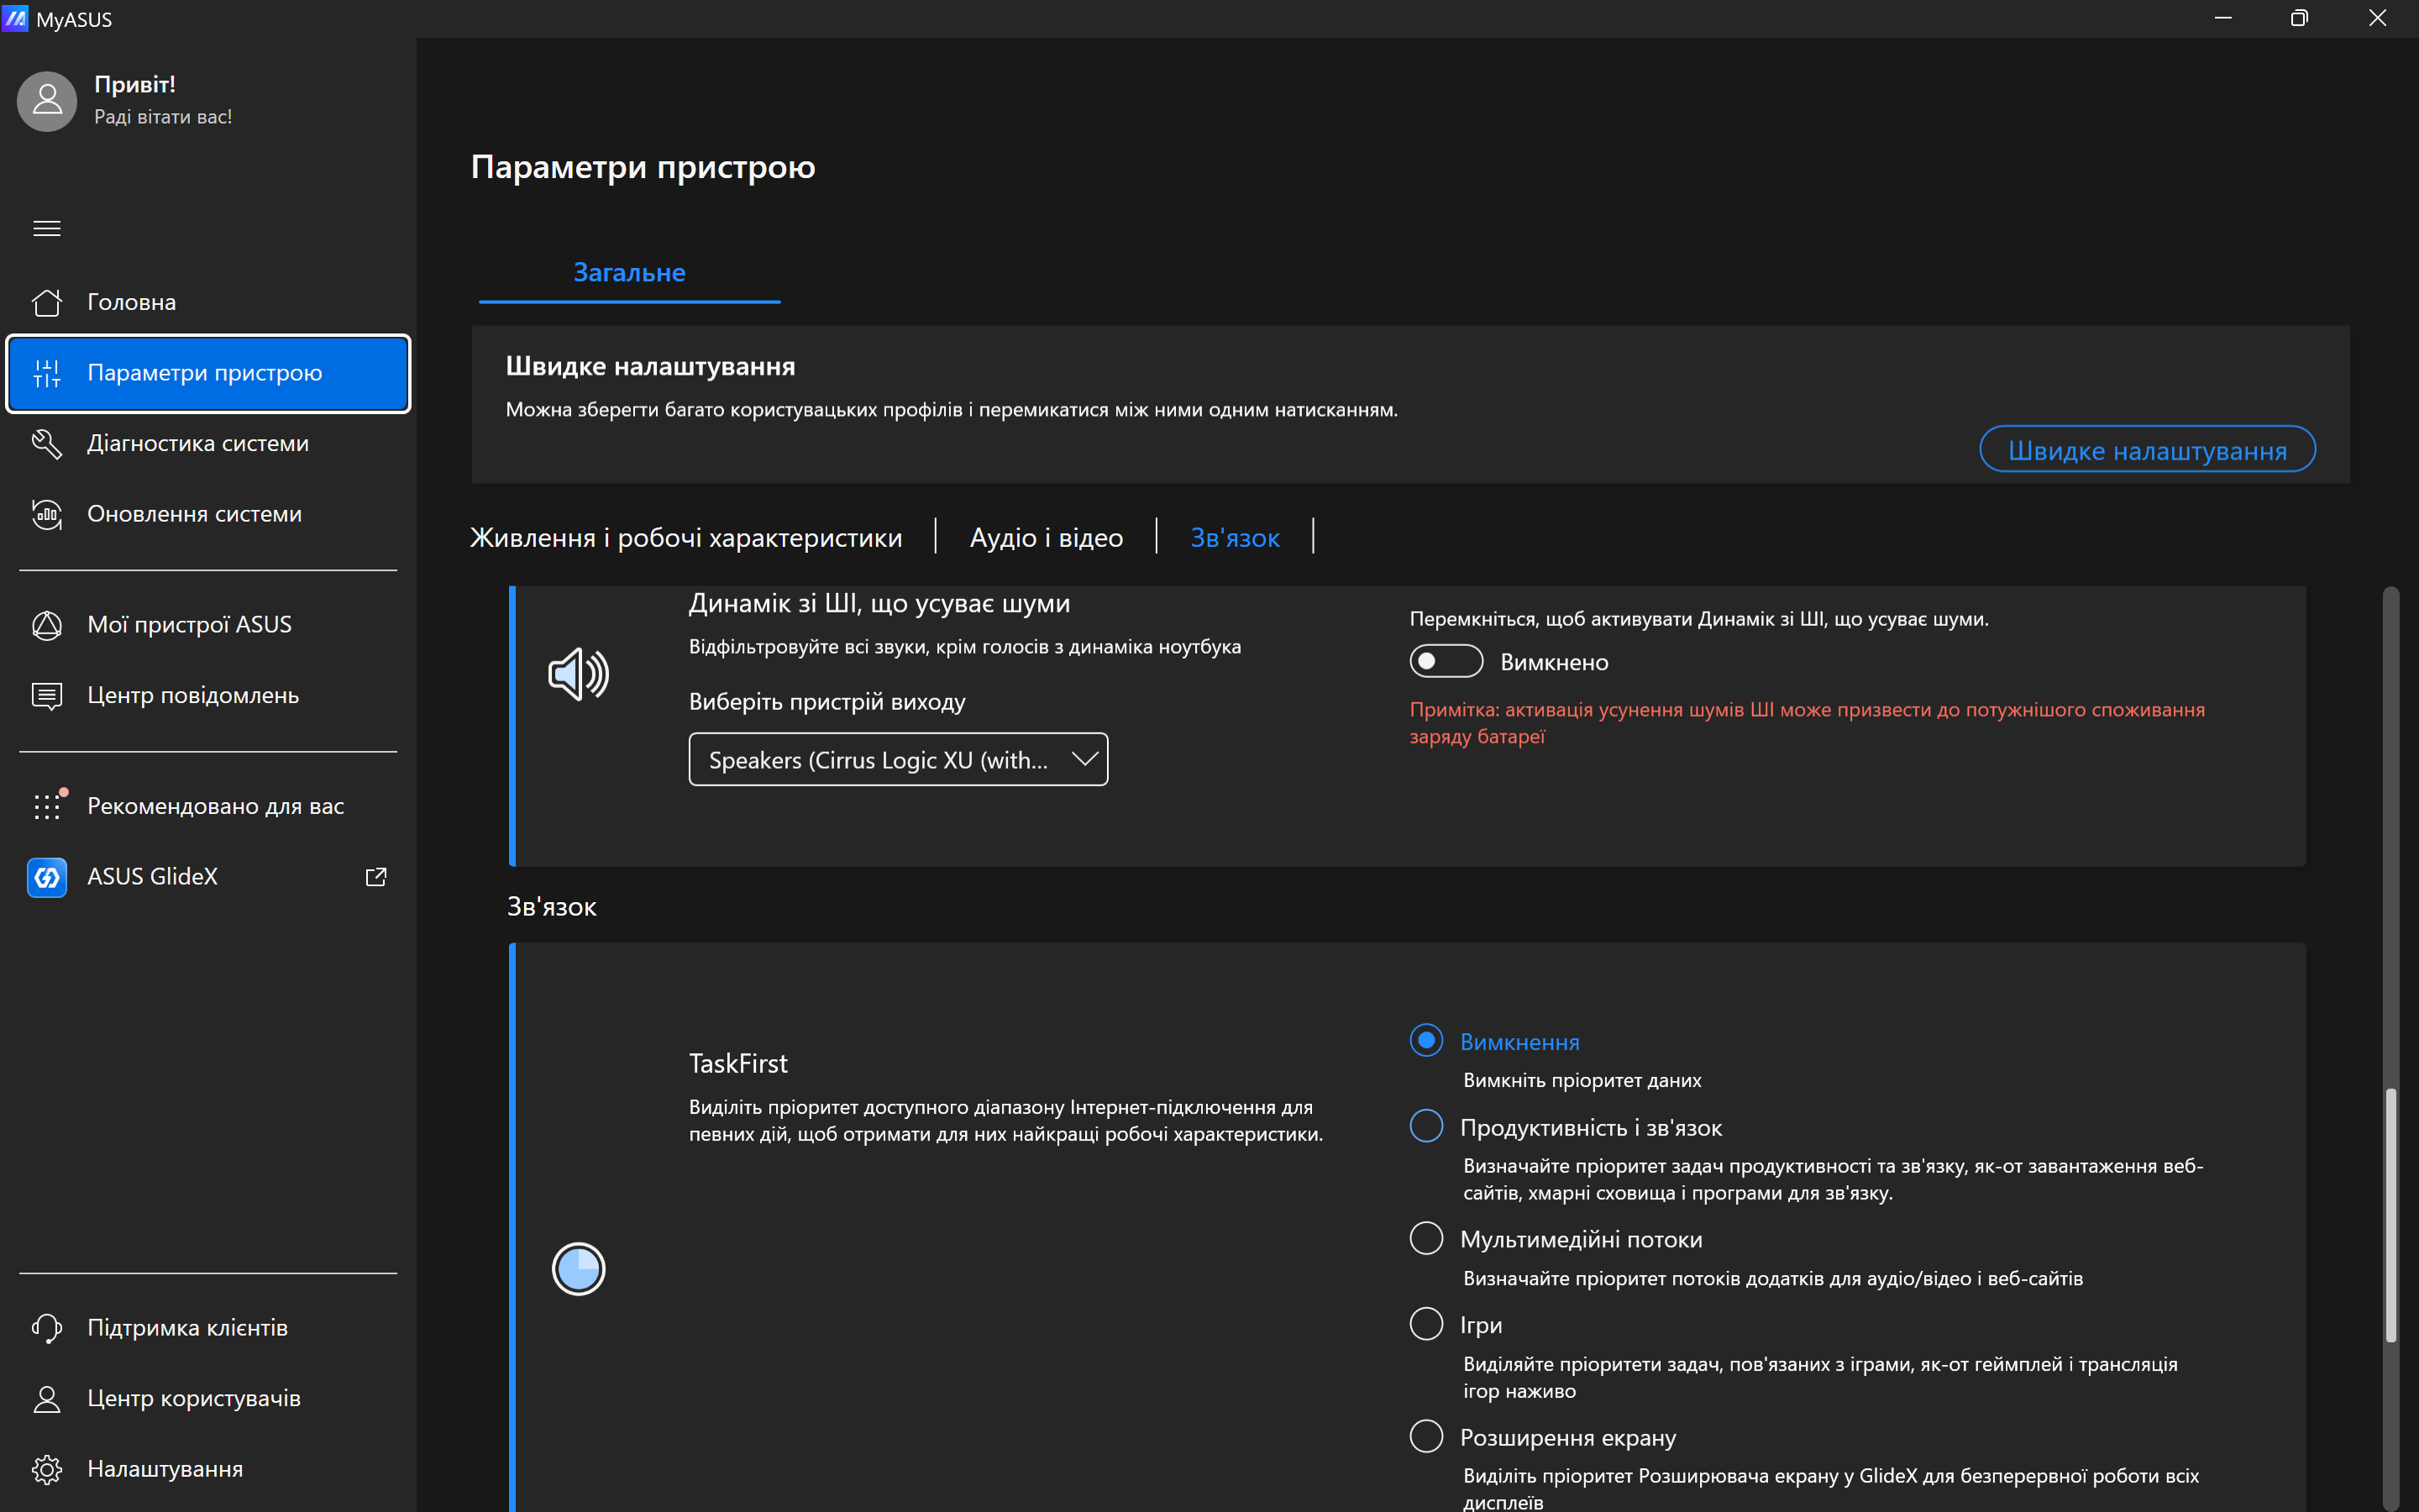Click the hamburger menu icon in sidebar

(x=47, y=229)
